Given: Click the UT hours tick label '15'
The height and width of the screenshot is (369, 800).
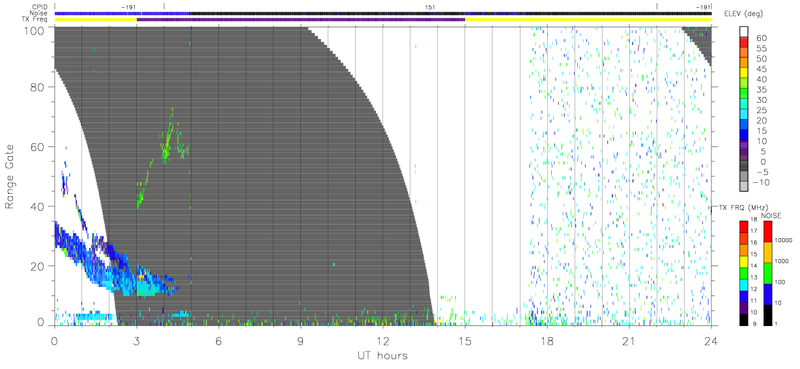Looking at the screenshot, I should pos(465,340).
